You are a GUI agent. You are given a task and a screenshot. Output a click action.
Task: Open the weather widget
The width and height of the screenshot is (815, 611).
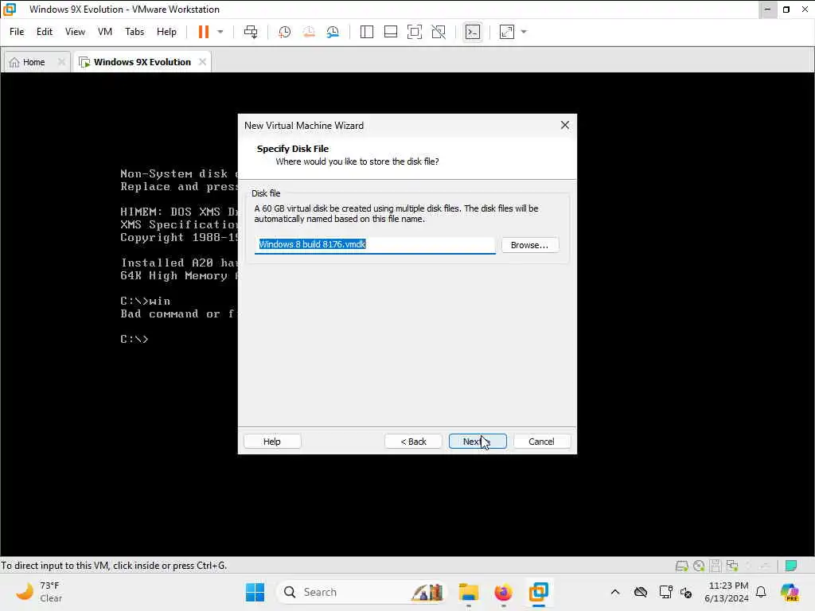(x=39, y=592)
